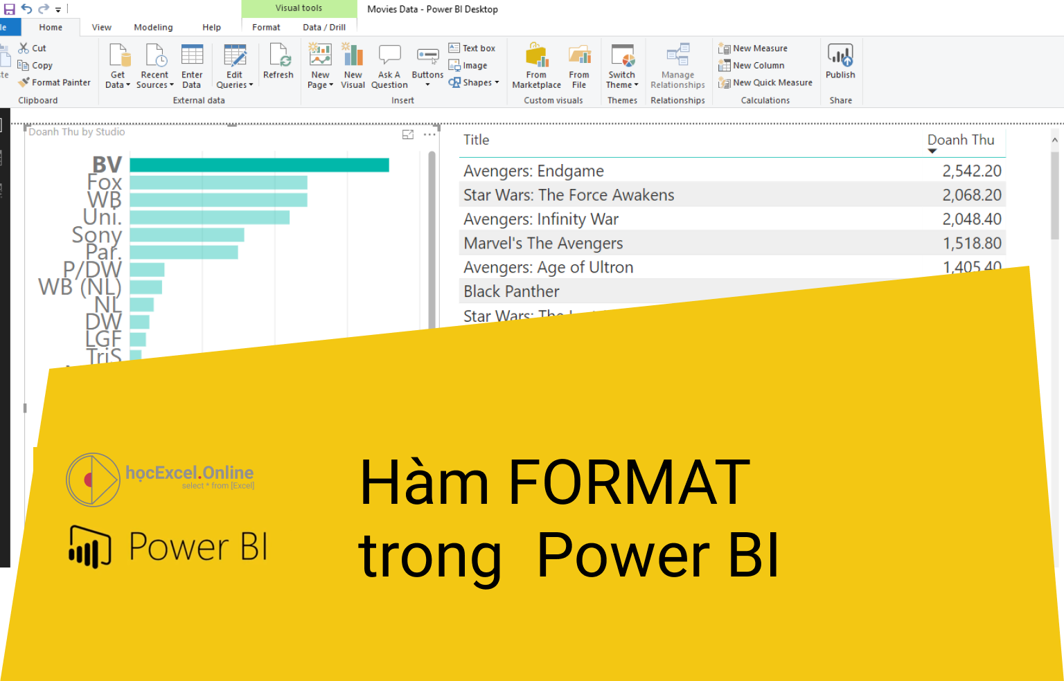This screenshot has width=1064, height=681.
Task: Publish the report
Action: (840, 61)
